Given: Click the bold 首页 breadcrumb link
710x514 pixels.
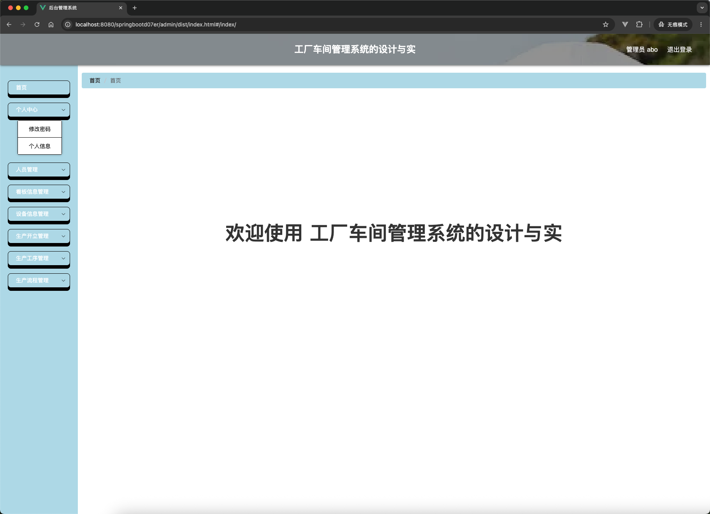Looking at the screenshot, I should [x=95, y=80].
